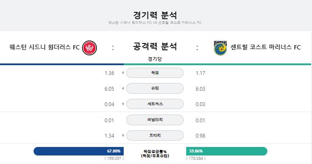The height and width of the screenshot is (164, 312).
Task: Open the 세트피스 stat pill
Action: 155,104
